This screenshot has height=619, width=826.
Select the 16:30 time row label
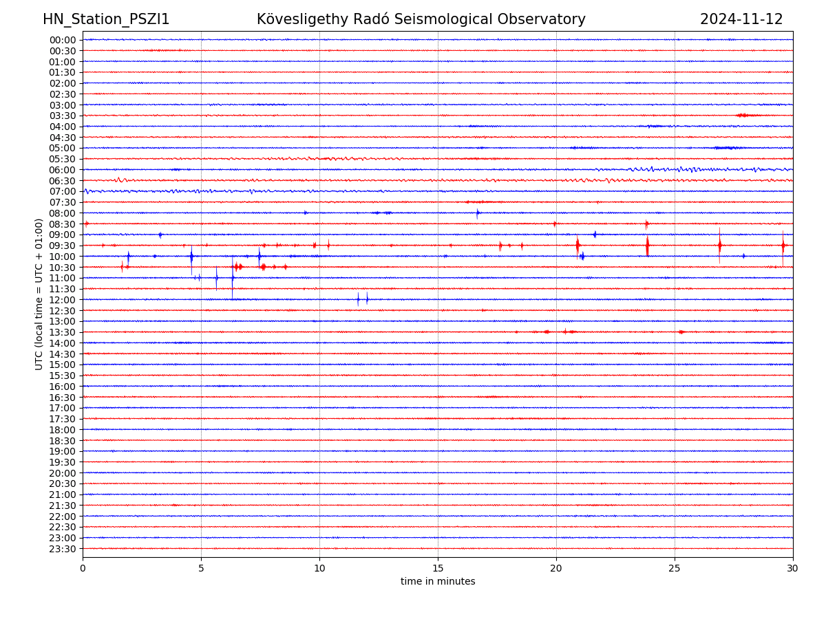pos(62,398)
